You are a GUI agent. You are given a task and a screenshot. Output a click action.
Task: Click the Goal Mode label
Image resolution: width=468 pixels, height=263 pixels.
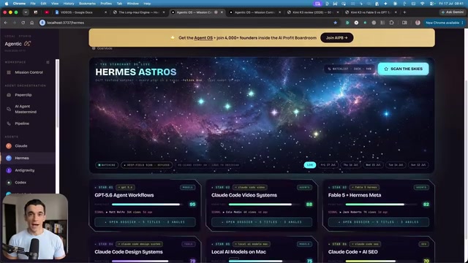(105, 48)
